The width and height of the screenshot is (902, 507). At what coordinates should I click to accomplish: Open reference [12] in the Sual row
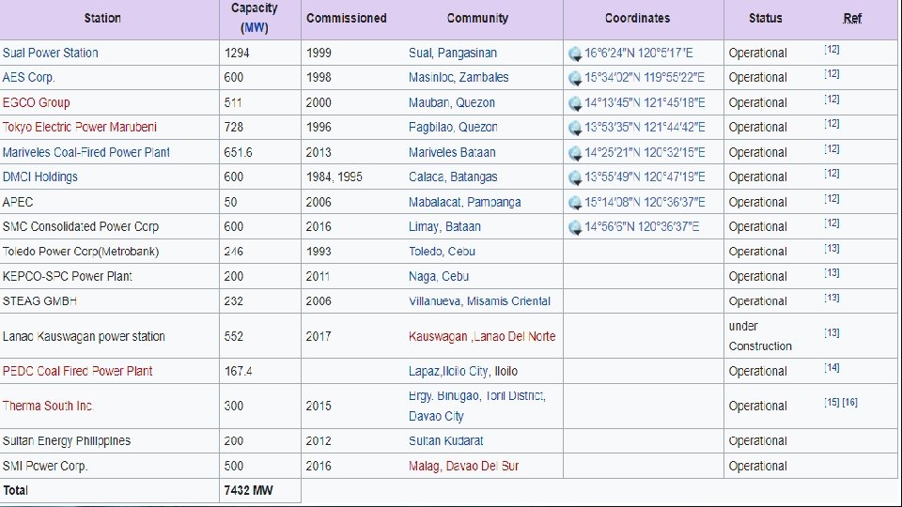(x=832, y=50)
